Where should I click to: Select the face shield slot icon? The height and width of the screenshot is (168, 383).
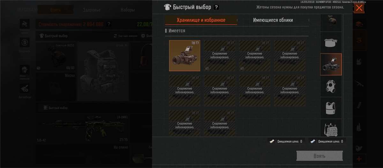[x=331, y=42]
